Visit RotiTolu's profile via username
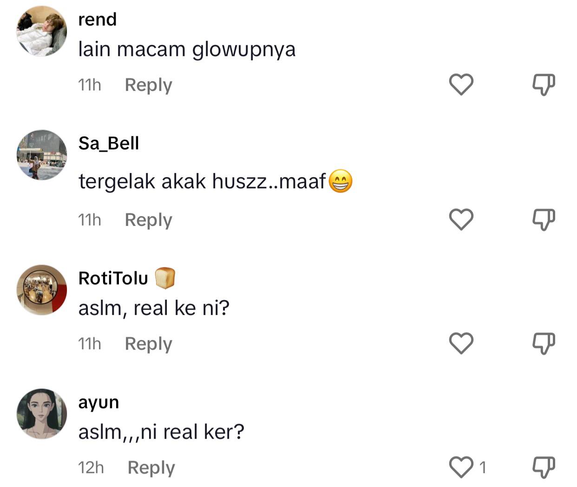 point(113,278)
